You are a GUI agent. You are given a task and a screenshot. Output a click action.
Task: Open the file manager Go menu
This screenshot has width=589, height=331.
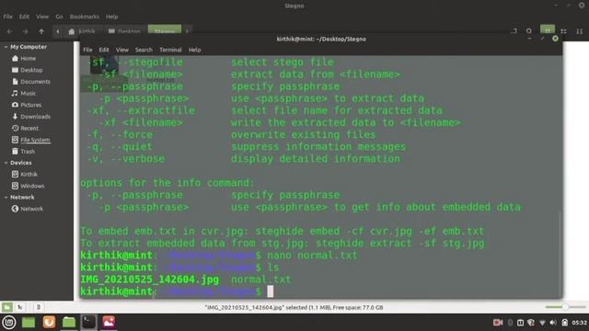(59, 17)
